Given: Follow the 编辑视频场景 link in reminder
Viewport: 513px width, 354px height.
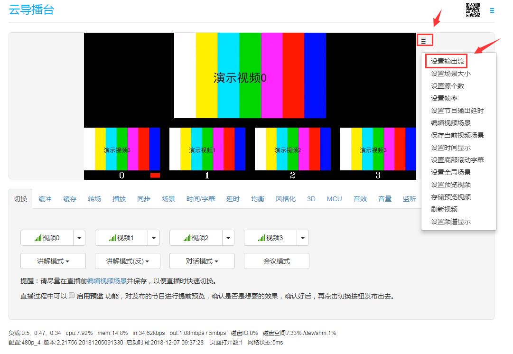Looking at the screenshot, I should (107, 281).
